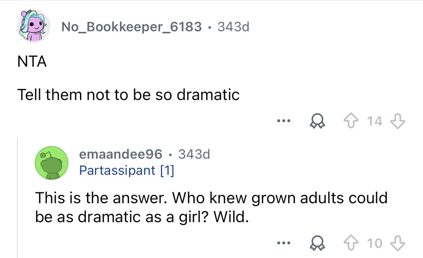
Task: Click the 343d timestamp on the top comment
Action: tap(233, 26)
